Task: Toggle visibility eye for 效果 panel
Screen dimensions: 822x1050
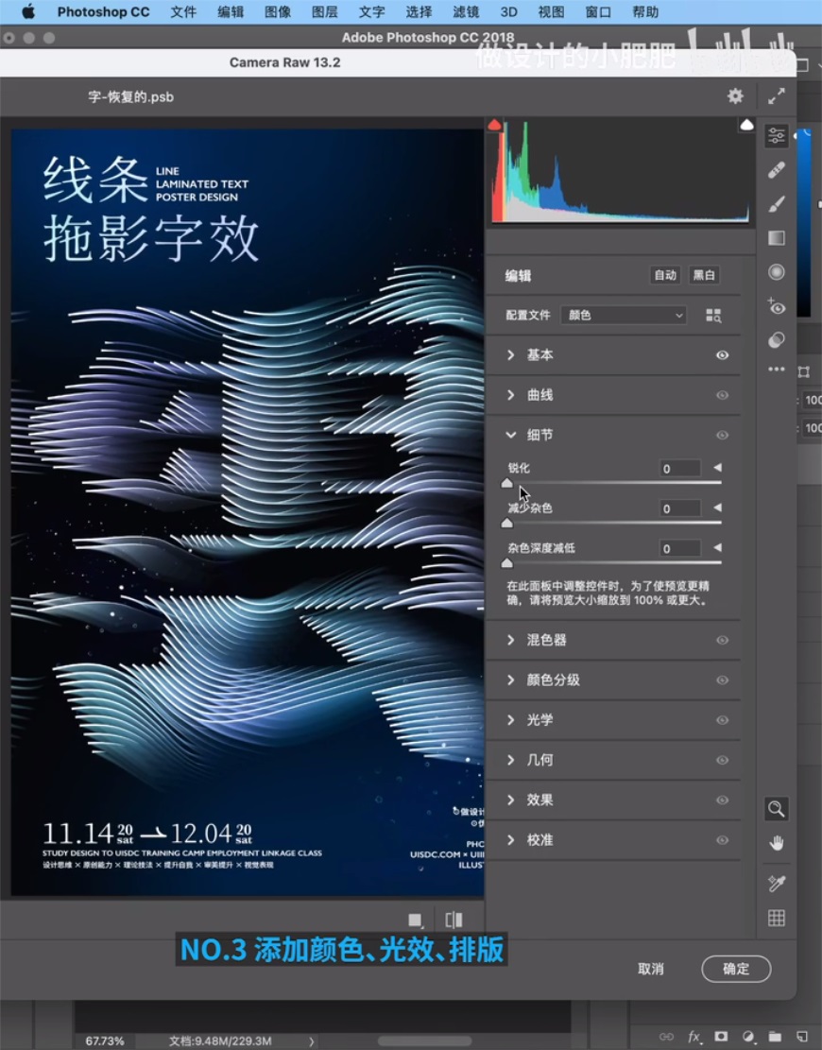Action: (722, 800)
